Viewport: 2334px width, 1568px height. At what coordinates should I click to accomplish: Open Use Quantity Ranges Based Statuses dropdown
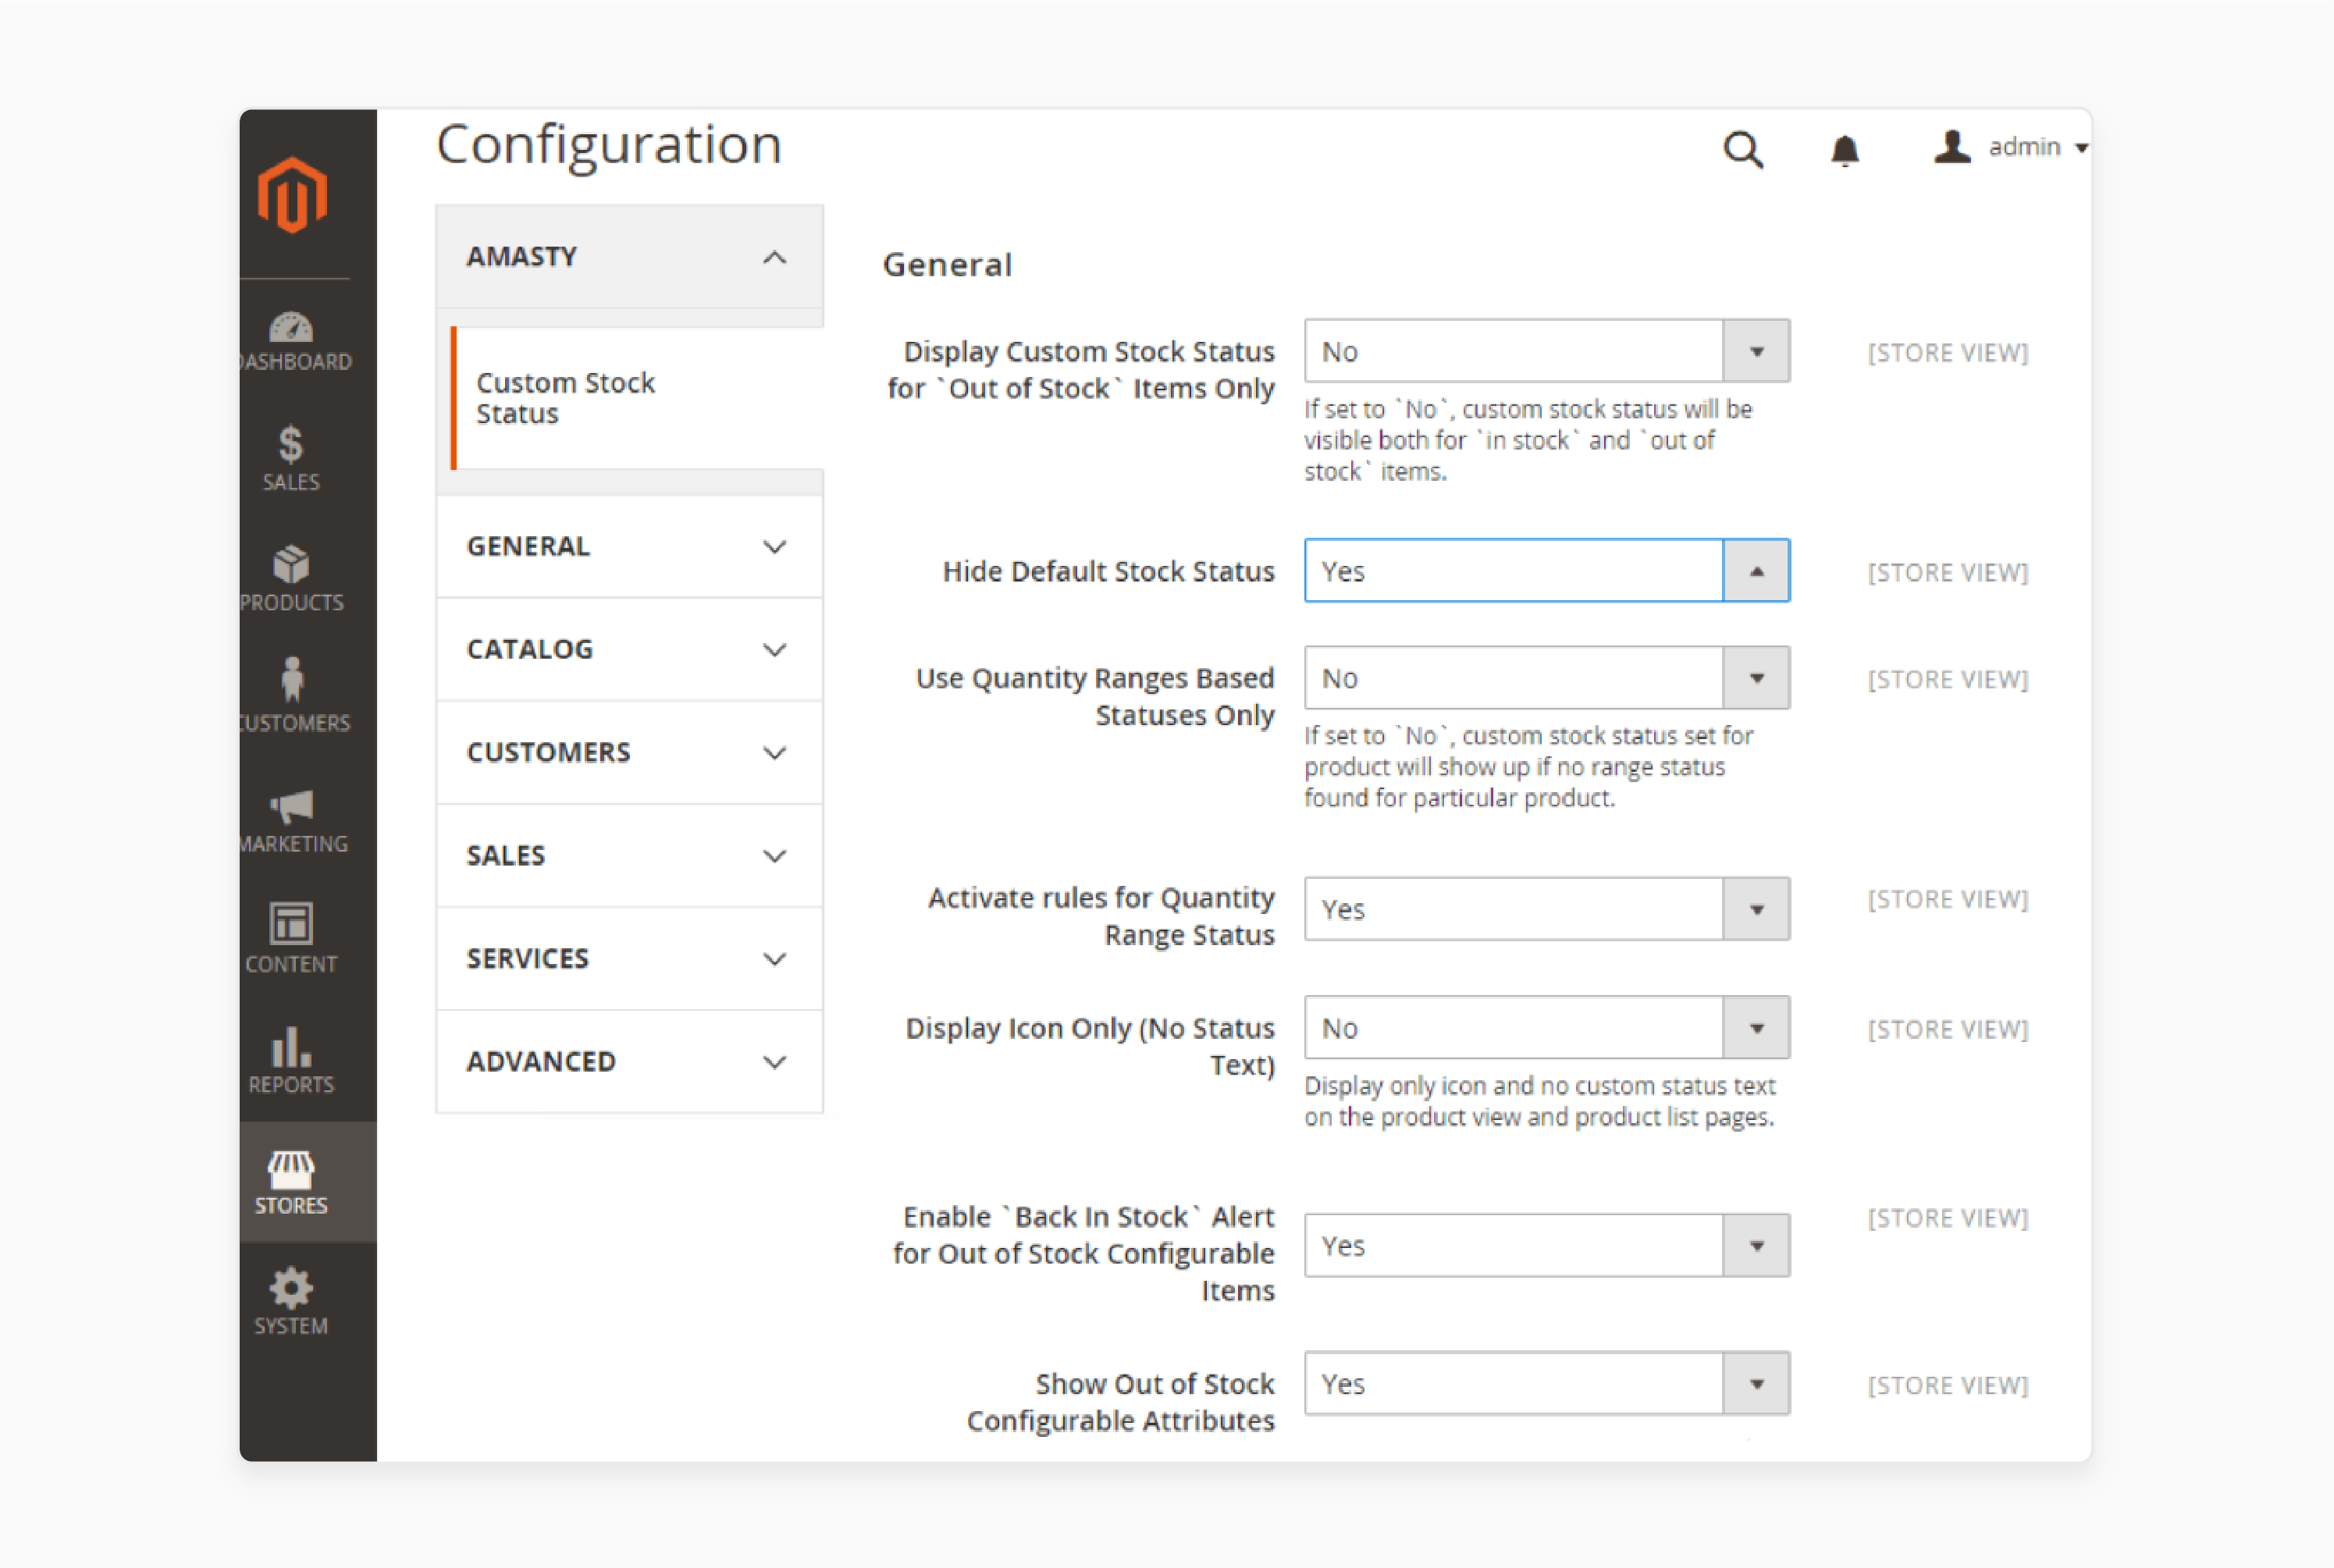click(x=1547, y=678)
